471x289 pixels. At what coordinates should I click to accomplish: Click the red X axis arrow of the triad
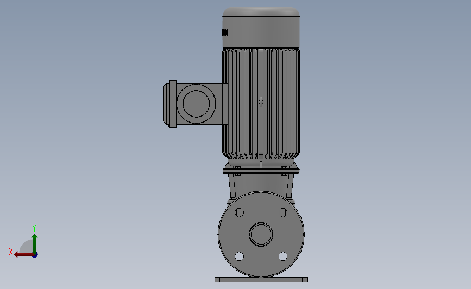[23, 255]
